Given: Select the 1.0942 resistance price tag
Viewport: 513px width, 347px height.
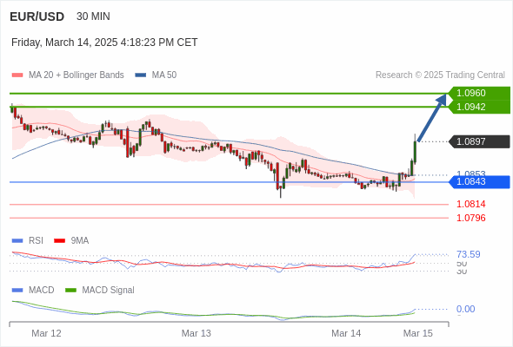Looking at the screenshot, I should [x=479, y=107].
